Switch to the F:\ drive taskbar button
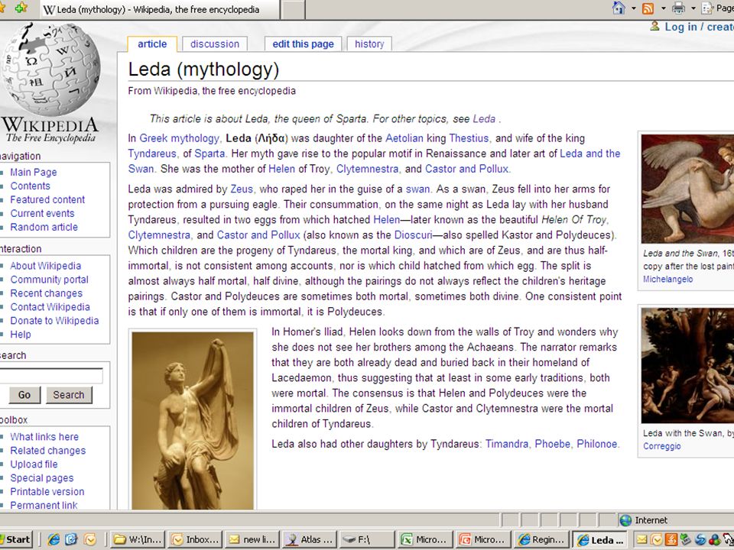 368,539
